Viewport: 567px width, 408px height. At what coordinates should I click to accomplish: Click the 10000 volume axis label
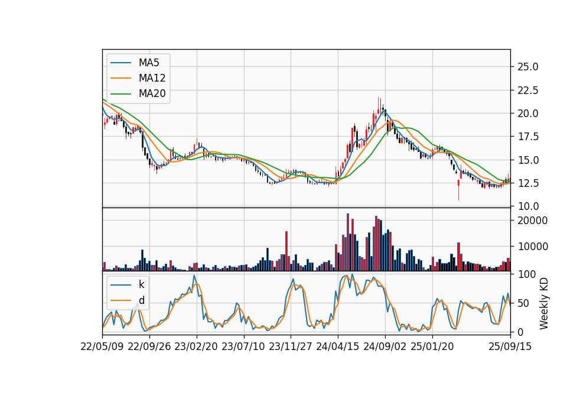(x=533, y=247)
